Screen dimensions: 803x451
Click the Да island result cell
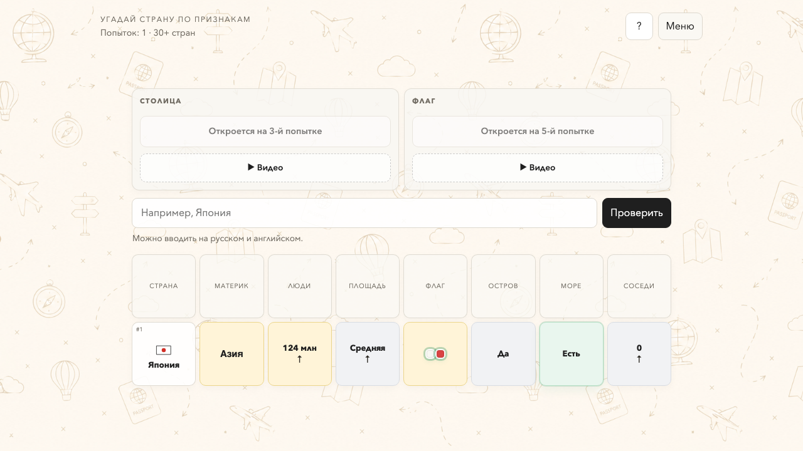[503, 354]
